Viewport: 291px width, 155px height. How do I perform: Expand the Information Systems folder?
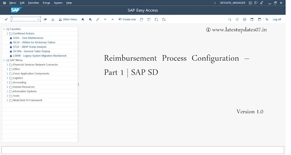pos(7,91)
